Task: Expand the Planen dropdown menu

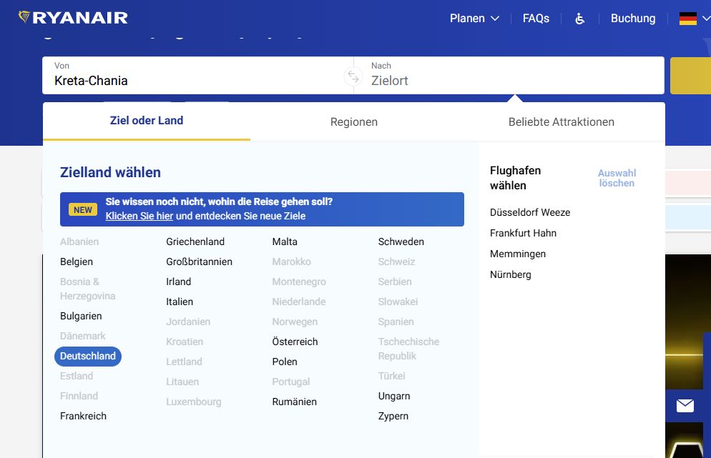Action: click(x=474, y=19)
